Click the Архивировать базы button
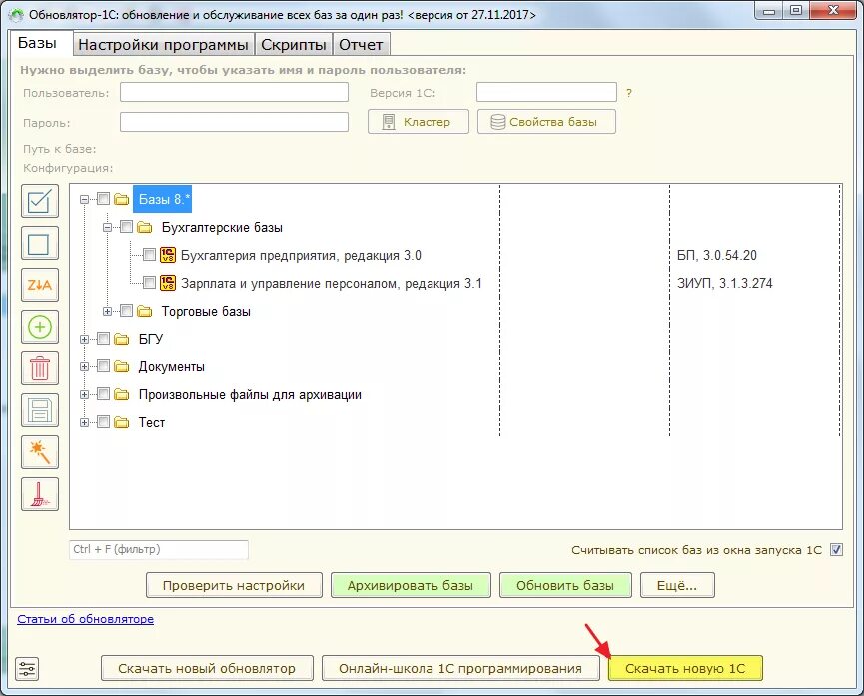This screenshot has width=864, height=696. [411, 586]
